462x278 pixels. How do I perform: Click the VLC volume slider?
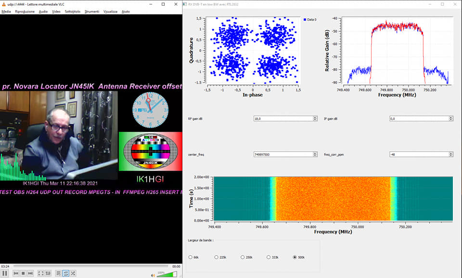click(x=167, y=274)
